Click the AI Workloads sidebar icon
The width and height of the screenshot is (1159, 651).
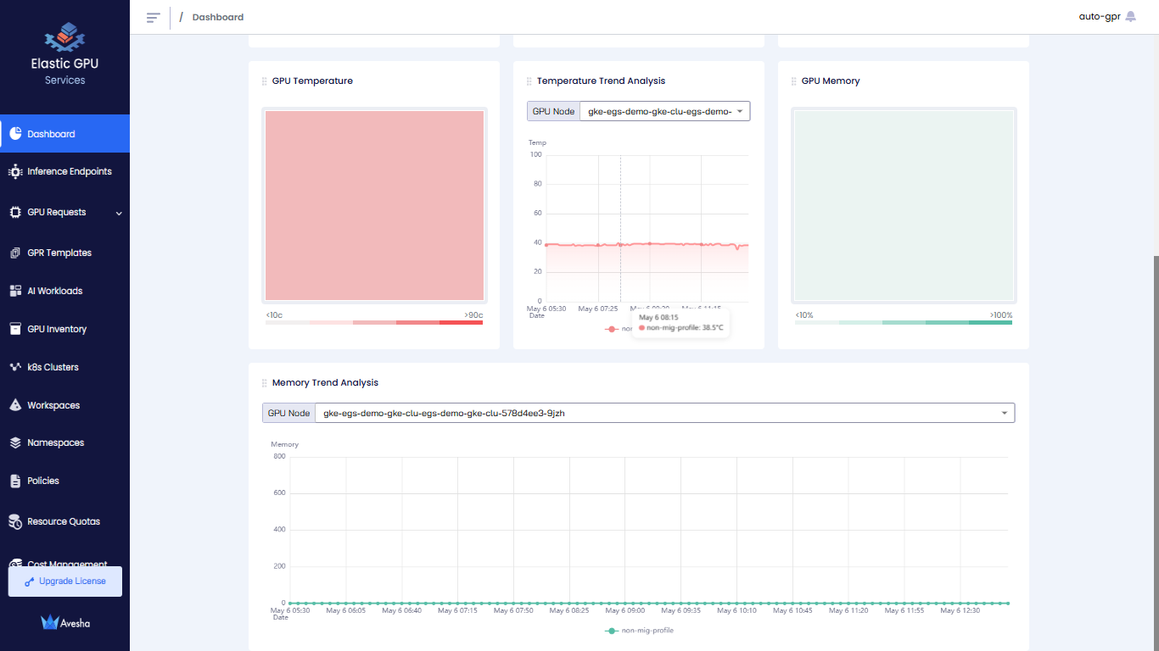tap(15, 292)
